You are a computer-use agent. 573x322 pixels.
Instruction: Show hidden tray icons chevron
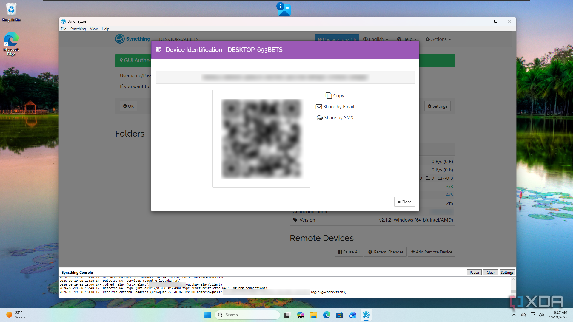[x=514, y=315]
